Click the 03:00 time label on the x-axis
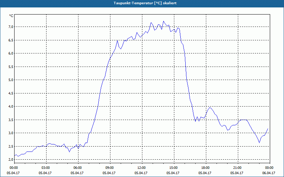Viewport: 284px width, 177px height. [x=47, y=168]
